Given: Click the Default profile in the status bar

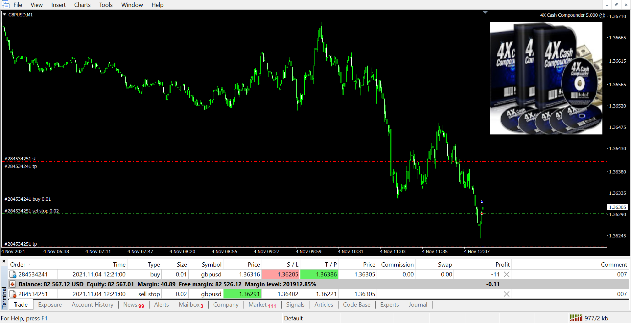Looking at the screenshot, I should (293, 318).
